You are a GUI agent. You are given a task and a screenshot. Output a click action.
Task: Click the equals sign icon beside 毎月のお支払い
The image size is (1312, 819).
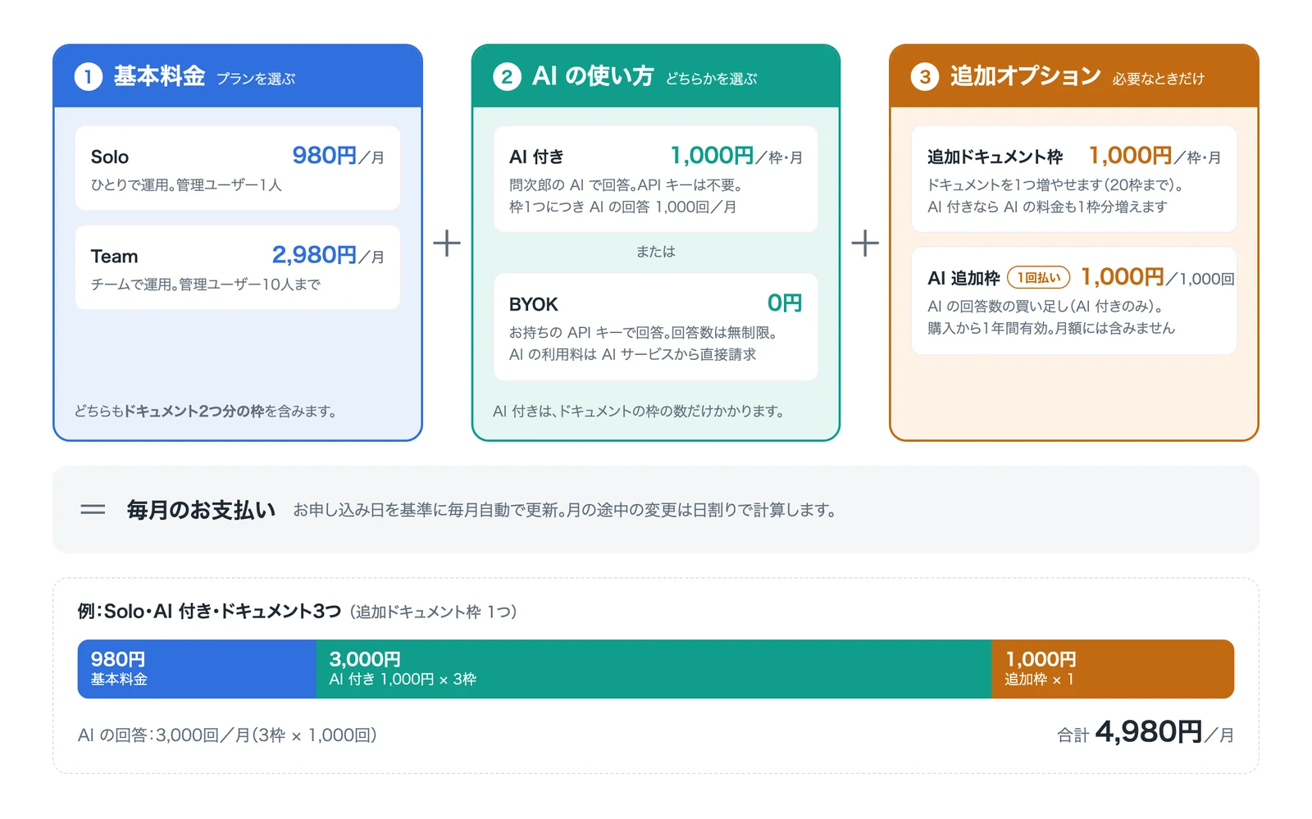pyautogui.click(x=93, y=510)
